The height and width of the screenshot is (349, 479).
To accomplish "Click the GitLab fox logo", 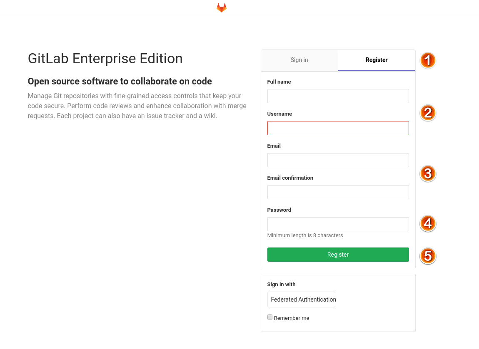I will (x=222, y=8).
